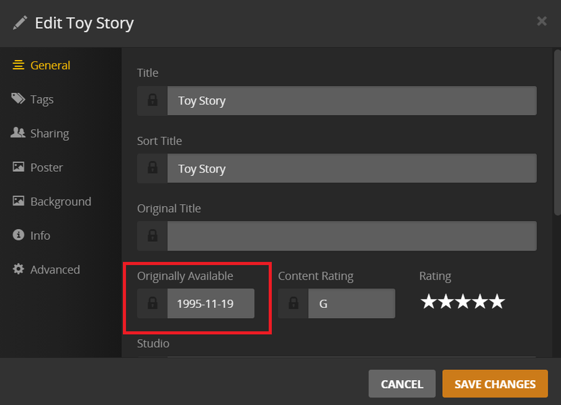Edit the Originally Available date 1995-11-19
Viewport: 561px width, 405px height.
211,303
